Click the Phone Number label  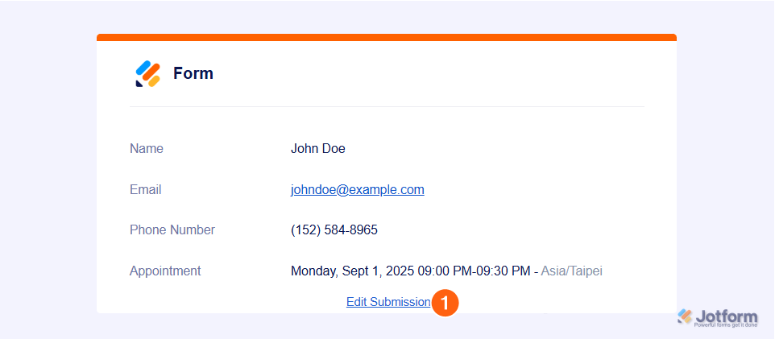coord(172,230)
